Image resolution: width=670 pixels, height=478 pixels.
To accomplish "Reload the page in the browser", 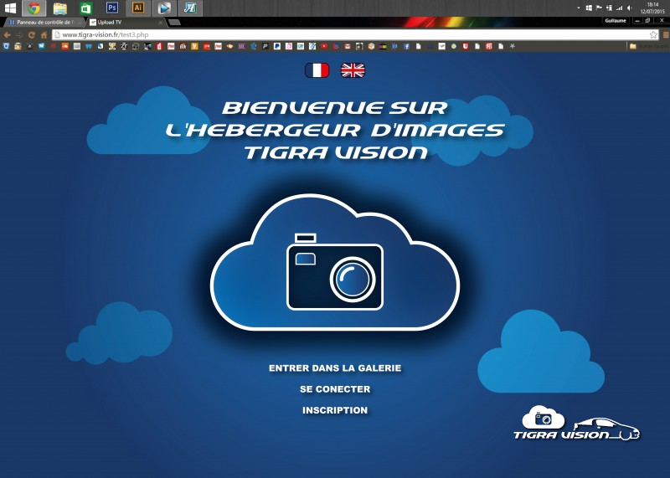I will coord(31,35).
